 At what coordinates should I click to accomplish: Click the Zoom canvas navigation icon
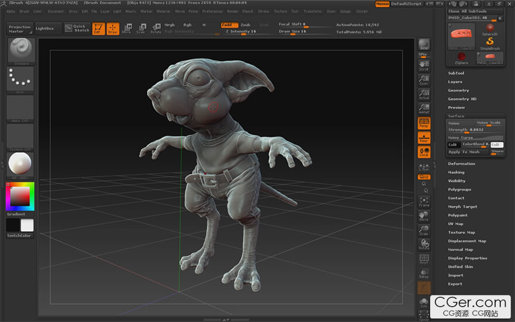pyautogui.click(x=424, y=80)
